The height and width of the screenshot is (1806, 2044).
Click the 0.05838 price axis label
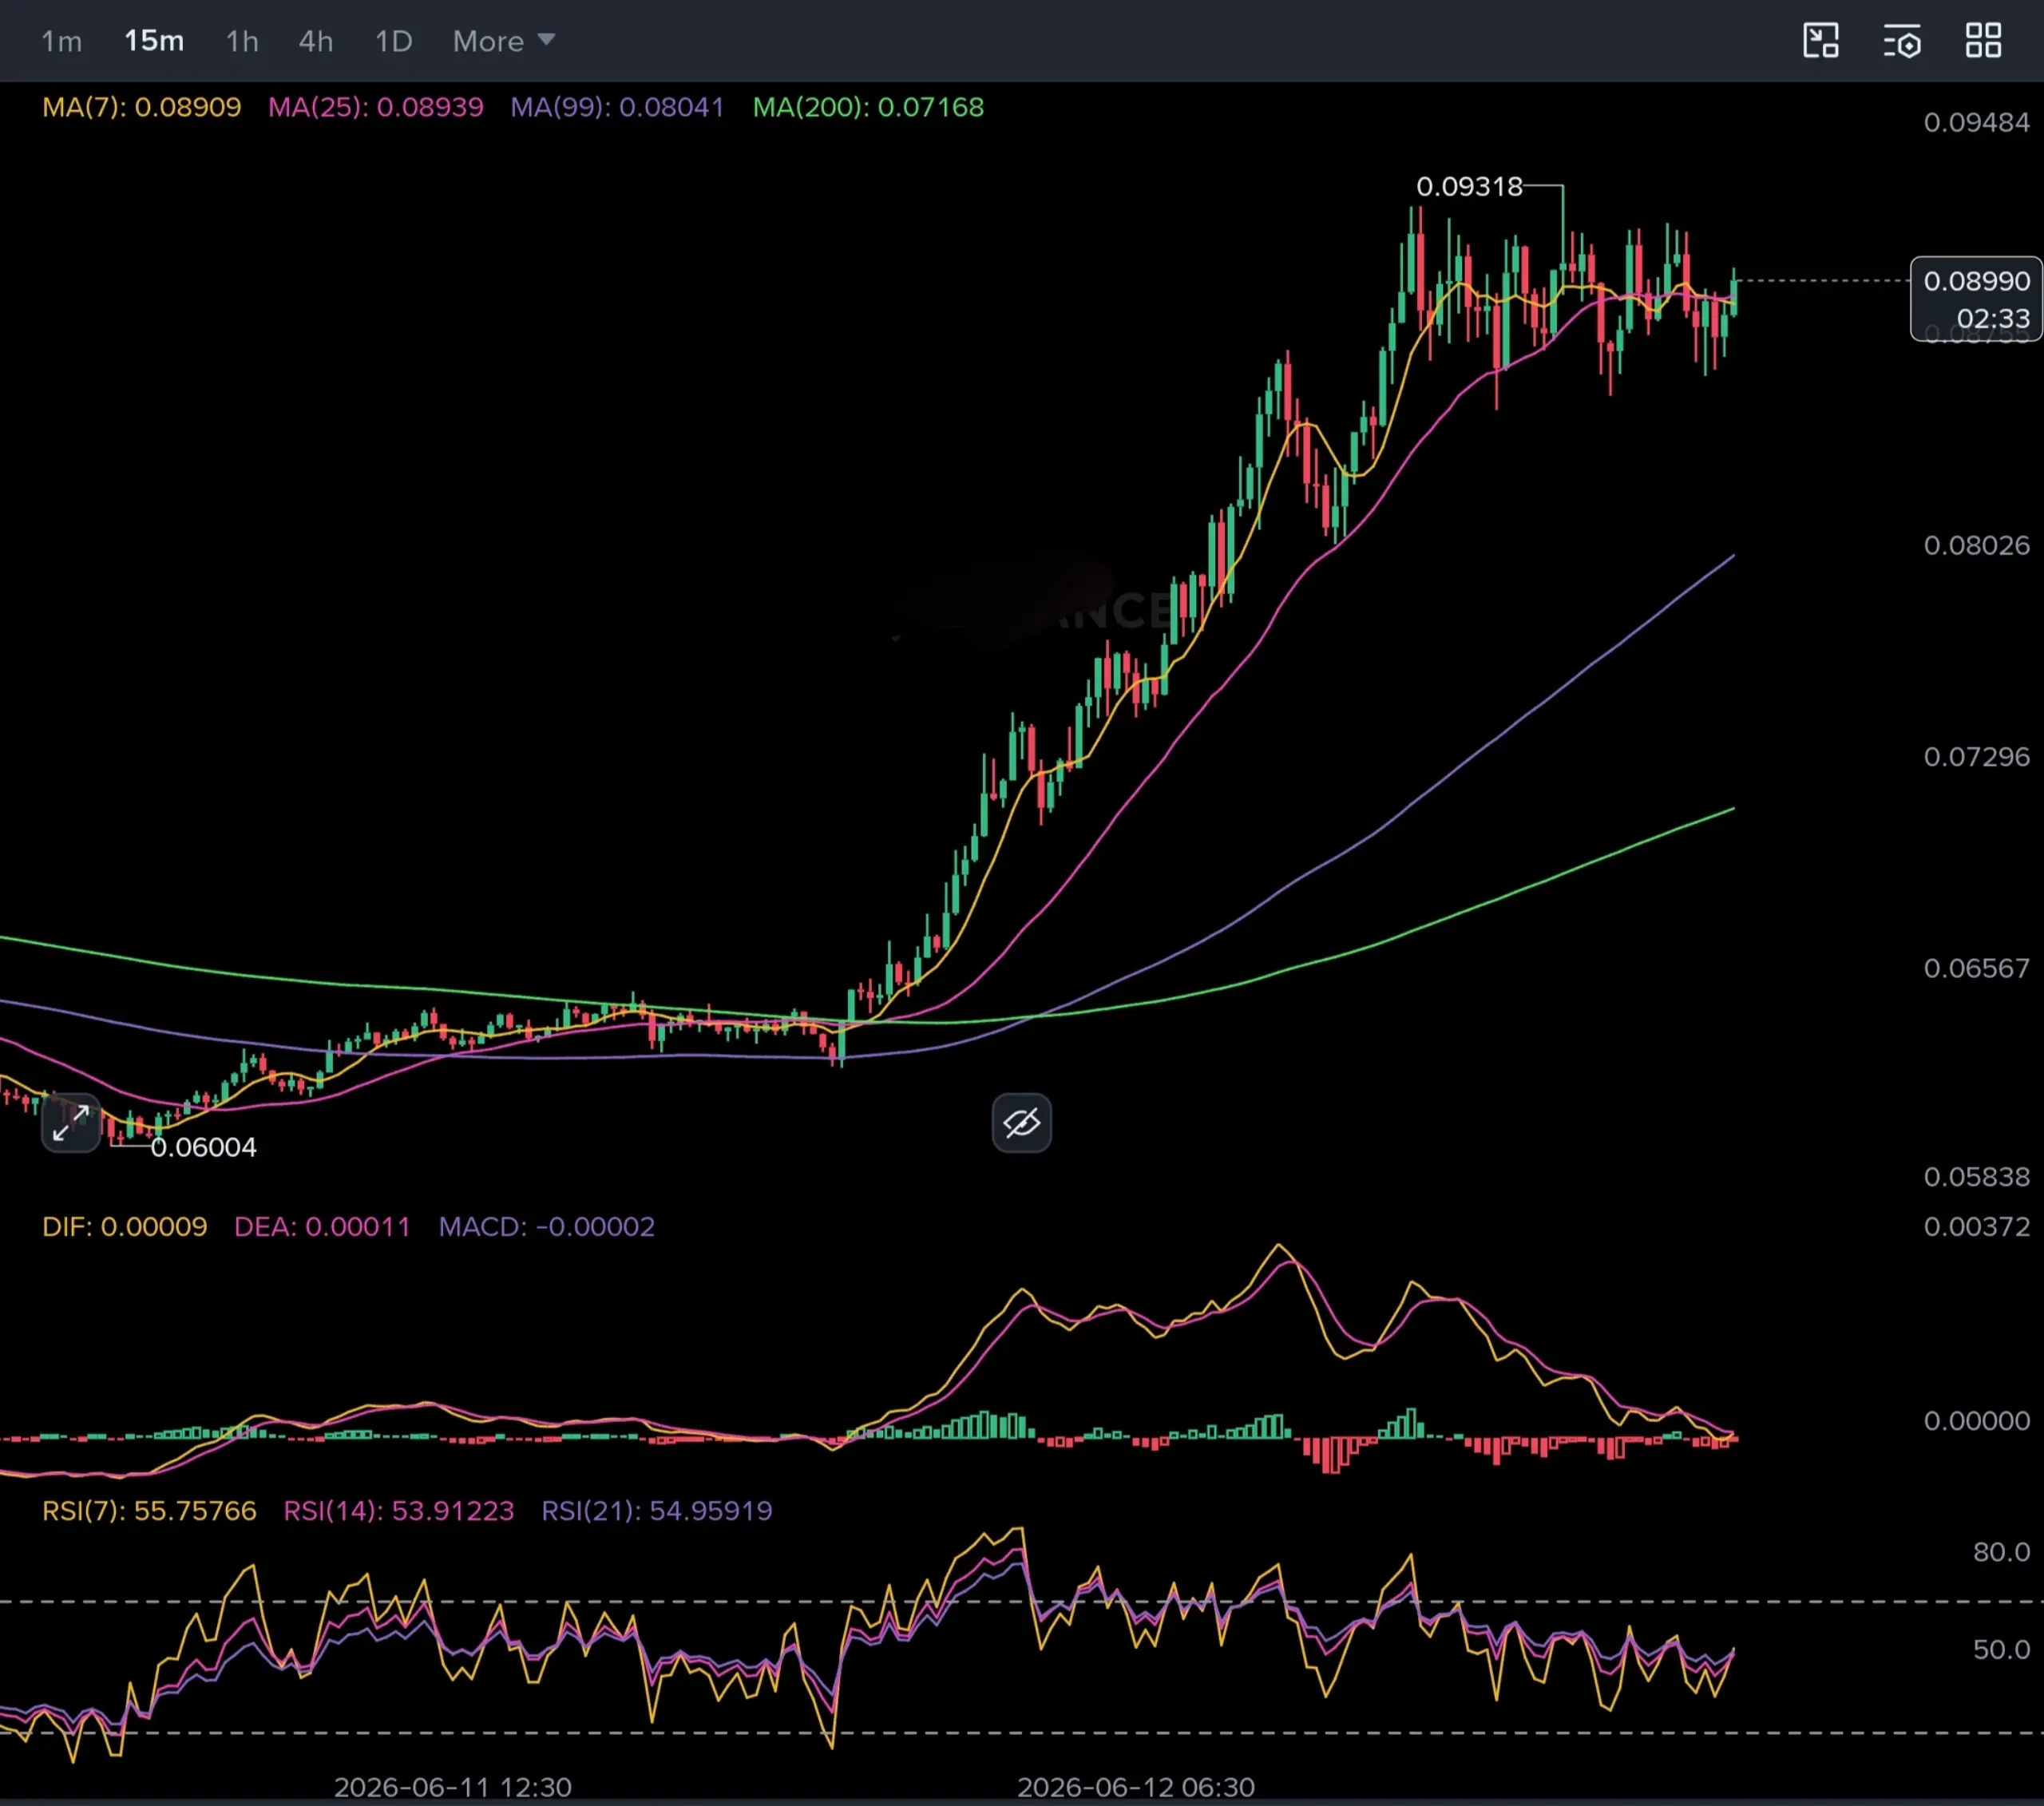(1976, 1177)
